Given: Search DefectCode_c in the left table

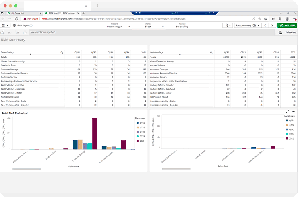Looking at the screenshot, I should [x=62, y=53].
